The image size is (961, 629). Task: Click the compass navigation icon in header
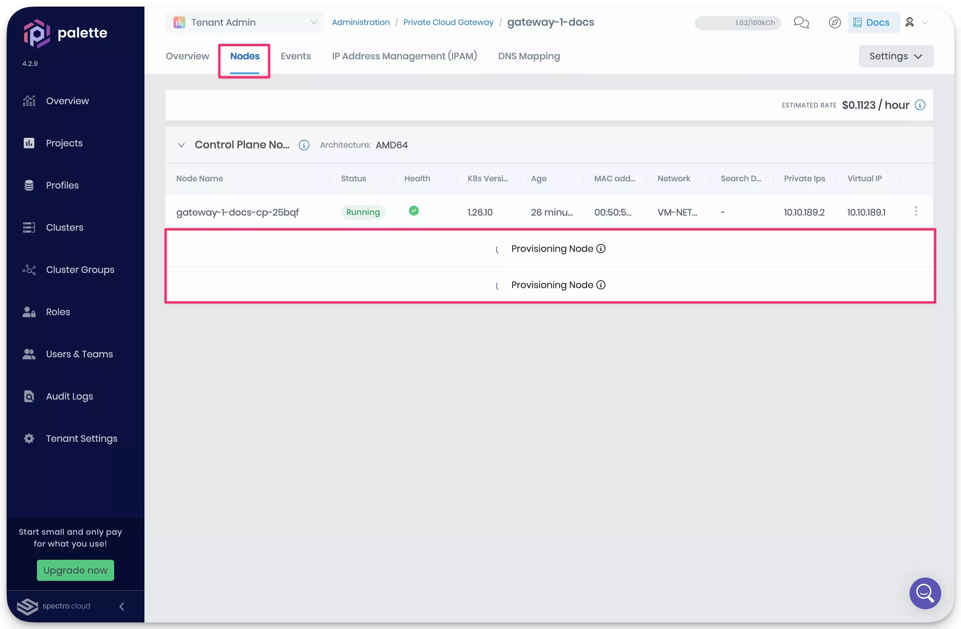835,23
